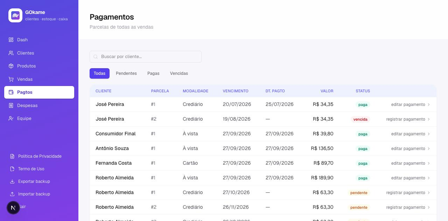Click the Vendas shopping cart icon

tap(11, 79)
